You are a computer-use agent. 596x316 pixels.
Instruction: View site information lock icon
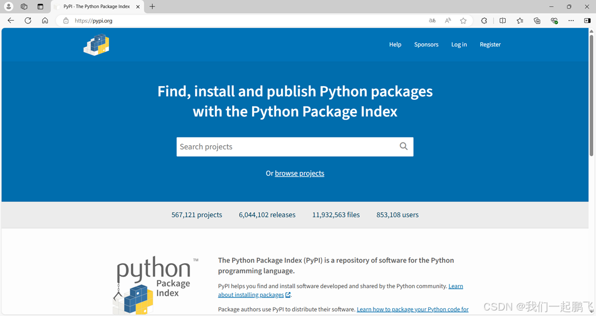(66, 21)
